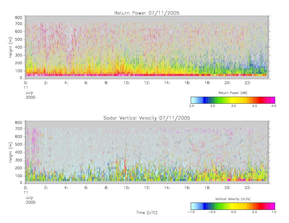Click the '300' height tick on Vertical Velocity plot
Viewport: 289px width, 223px height.
tap(18, 160)
